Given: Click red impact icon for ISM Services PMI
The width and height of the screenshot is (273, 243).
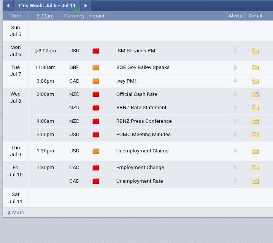Looking at the screenshot, I should tap(96, 51).
